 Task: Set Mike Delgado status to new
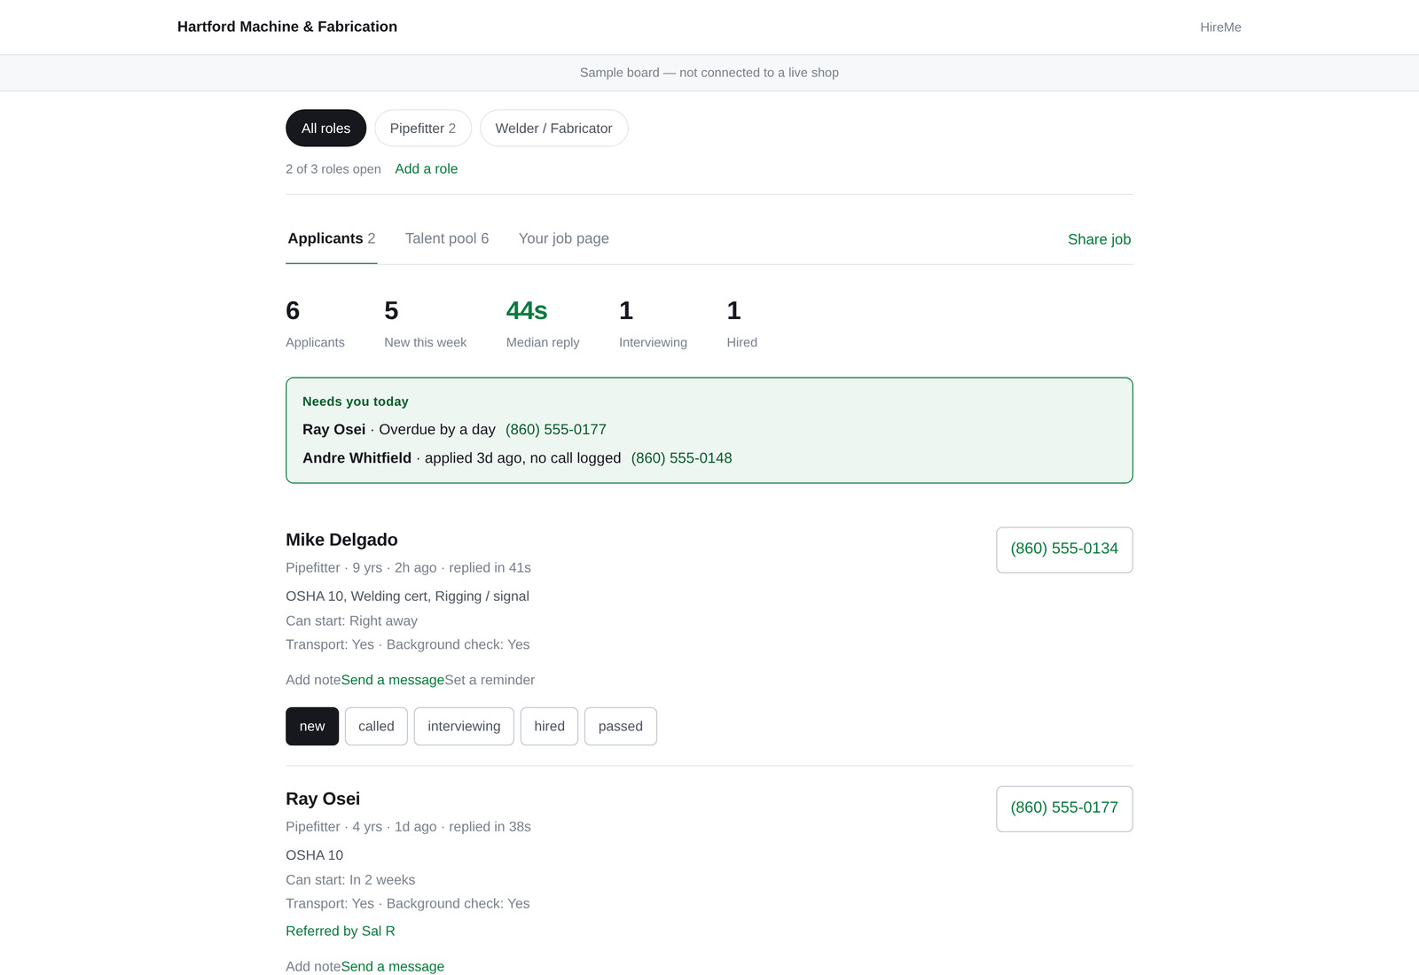tap(312, 726)
